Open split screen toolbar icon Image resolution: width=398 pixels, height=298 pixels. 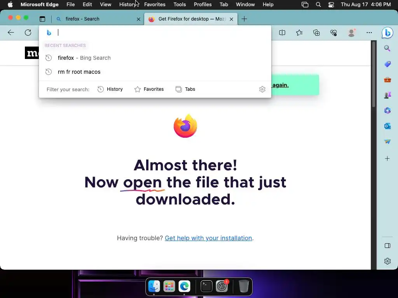click(x=282, y=33)
